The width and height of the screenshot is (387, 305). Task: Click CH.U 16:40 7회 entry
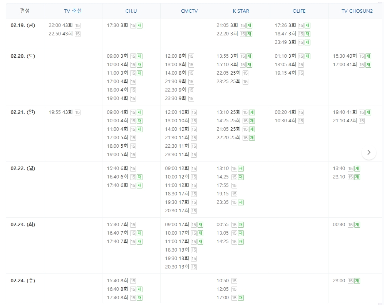pos(117,233)
